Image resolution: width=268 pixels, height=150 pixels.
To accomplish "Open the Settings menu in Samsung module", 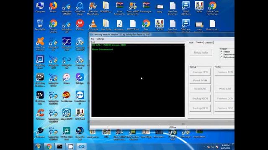I will click(x=100, y=39).
